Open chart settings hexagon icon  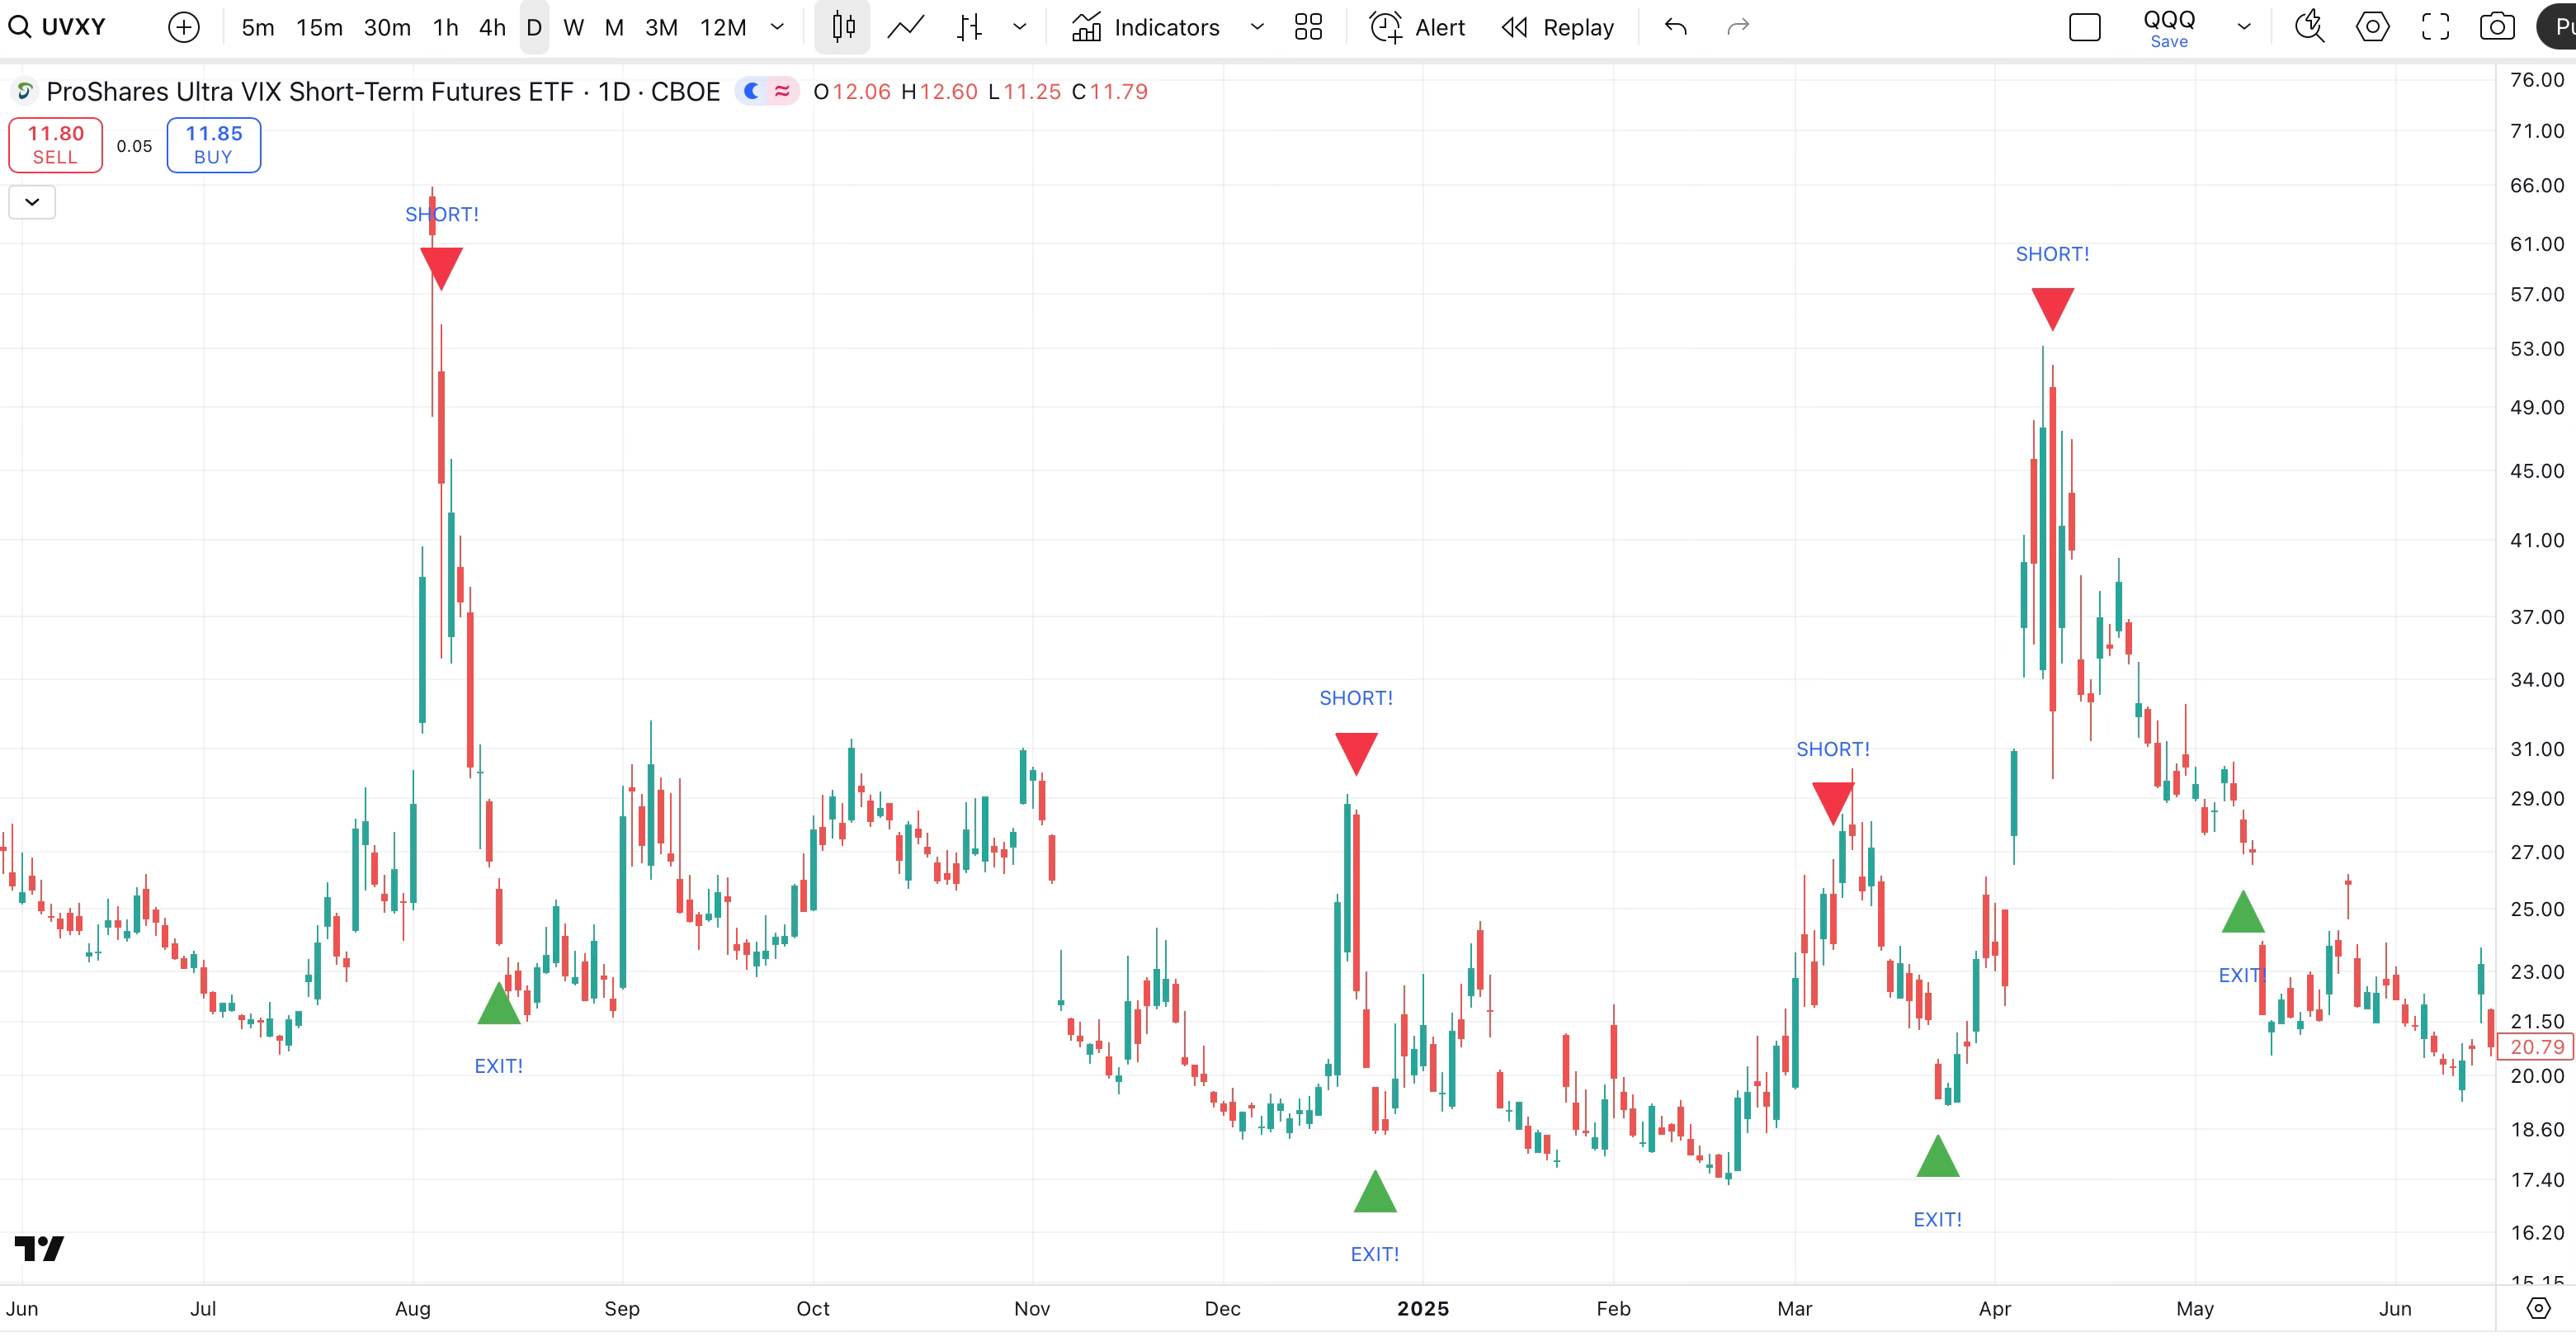coord(2372,27)
